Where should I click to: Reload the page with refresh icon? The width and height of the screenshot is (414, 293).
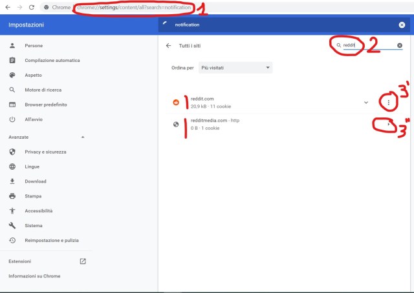click(31, 6)
